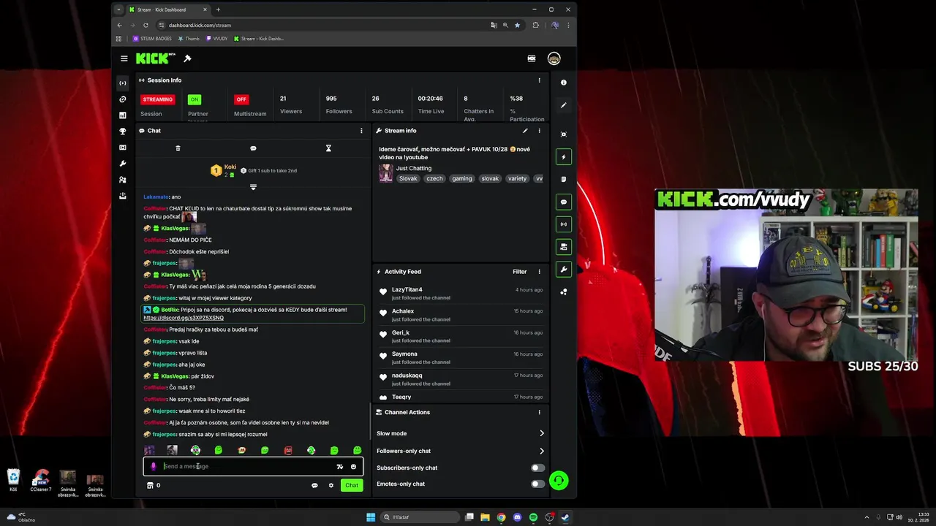Open Discord from taskbar
This screenshot has height=526, width=936.
tap(517, 517)
